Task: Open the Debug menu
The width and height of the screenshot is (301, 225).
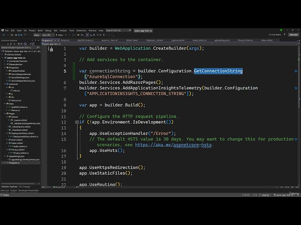Action: click(x=48, y=30)
